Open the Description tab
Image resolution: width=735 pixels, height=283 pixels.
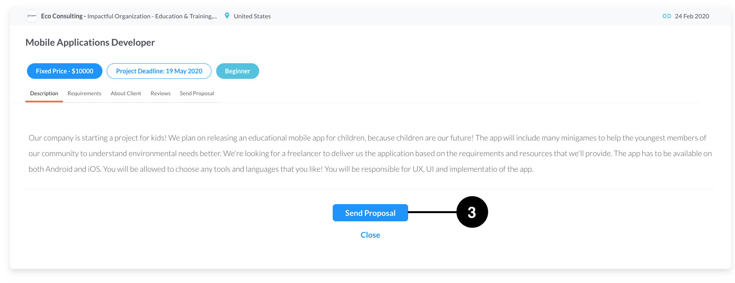click(44, 94)
